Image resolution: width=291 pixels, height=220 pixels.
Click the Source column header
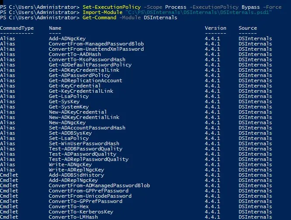248,28
